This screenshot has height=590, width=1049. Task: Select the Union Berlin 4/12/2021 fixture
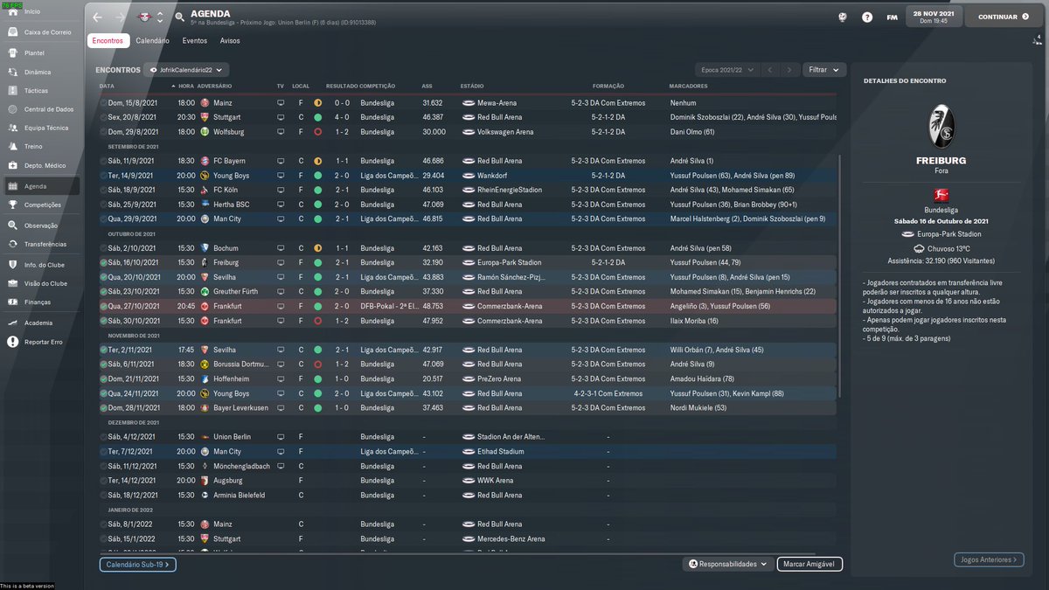click(x=468, y=437)
